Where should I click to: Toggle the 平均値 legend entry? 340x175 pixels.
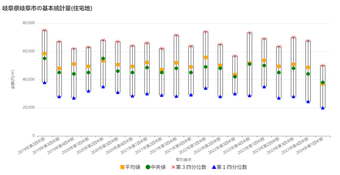[130, 167]
